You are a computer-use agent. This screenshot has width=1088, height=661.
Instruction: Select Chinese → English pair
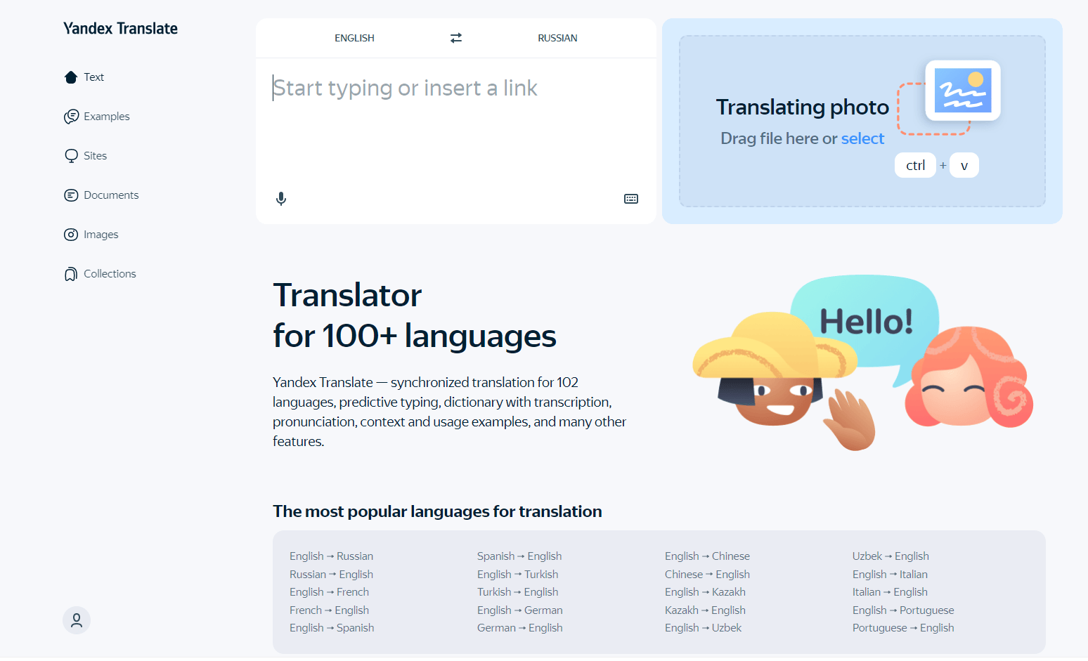click(x=707, y=575)
